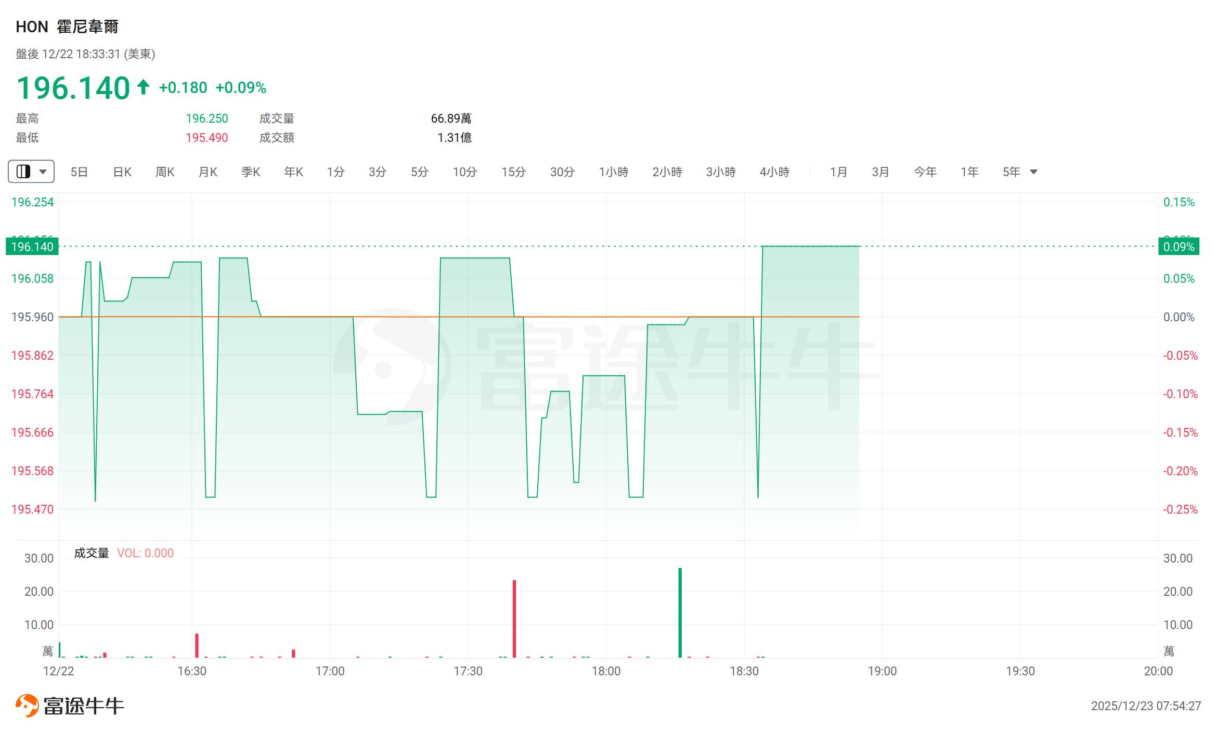Select the 1年 range
This screenshot has height=732, width=1217.
[969, 172]
